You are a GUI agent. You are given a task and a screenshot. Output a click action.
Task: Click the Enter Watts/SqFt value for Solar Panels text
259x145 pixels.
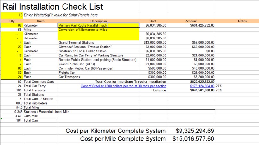coord(61,15)
